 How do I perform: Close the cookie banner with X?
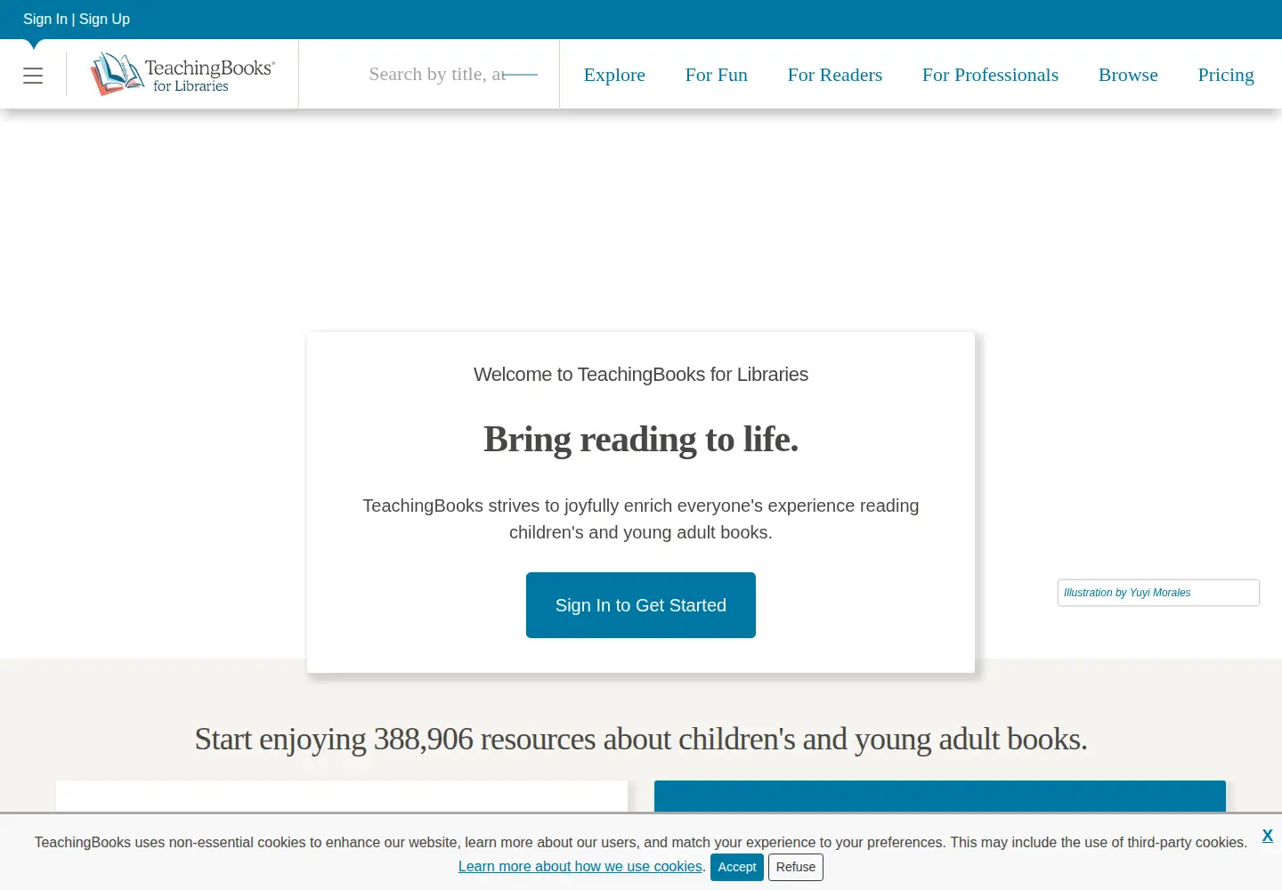1268,836
